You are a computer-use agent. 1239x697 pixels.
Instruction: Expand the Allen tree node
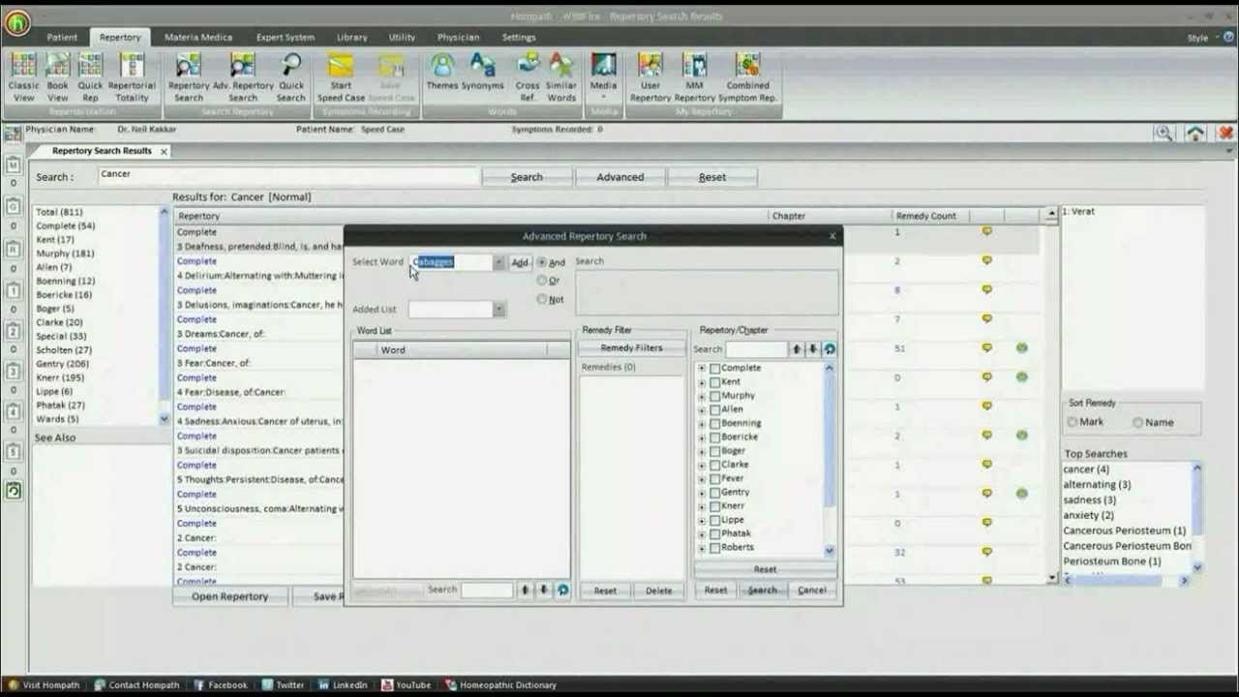tap(702, 409)
